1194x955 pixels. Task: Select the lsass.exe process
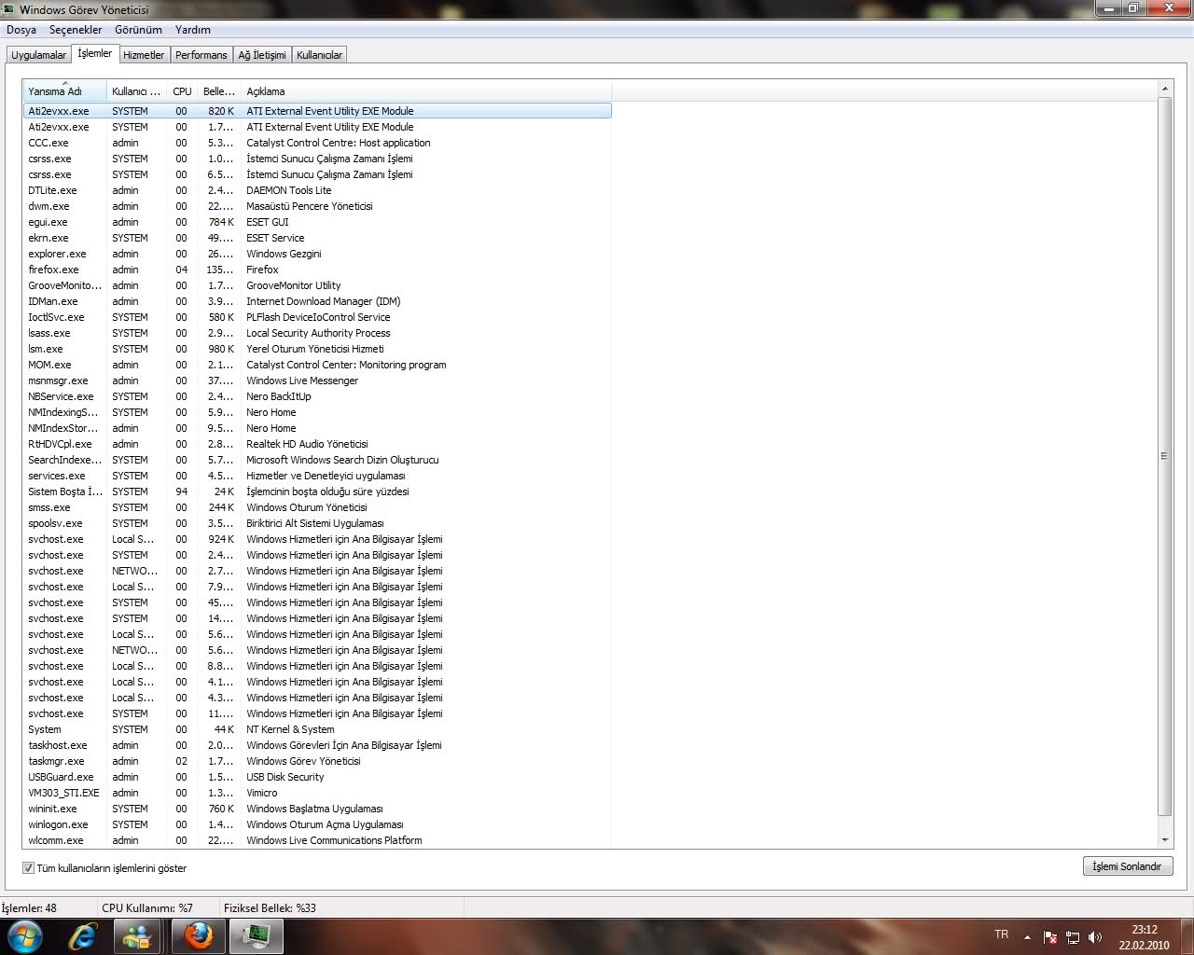tap(317, 333)
